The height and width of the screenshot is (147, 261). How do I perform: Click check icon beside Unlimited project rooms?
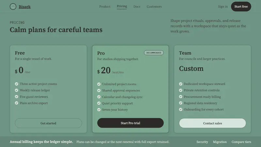click(x=99, y=84)
